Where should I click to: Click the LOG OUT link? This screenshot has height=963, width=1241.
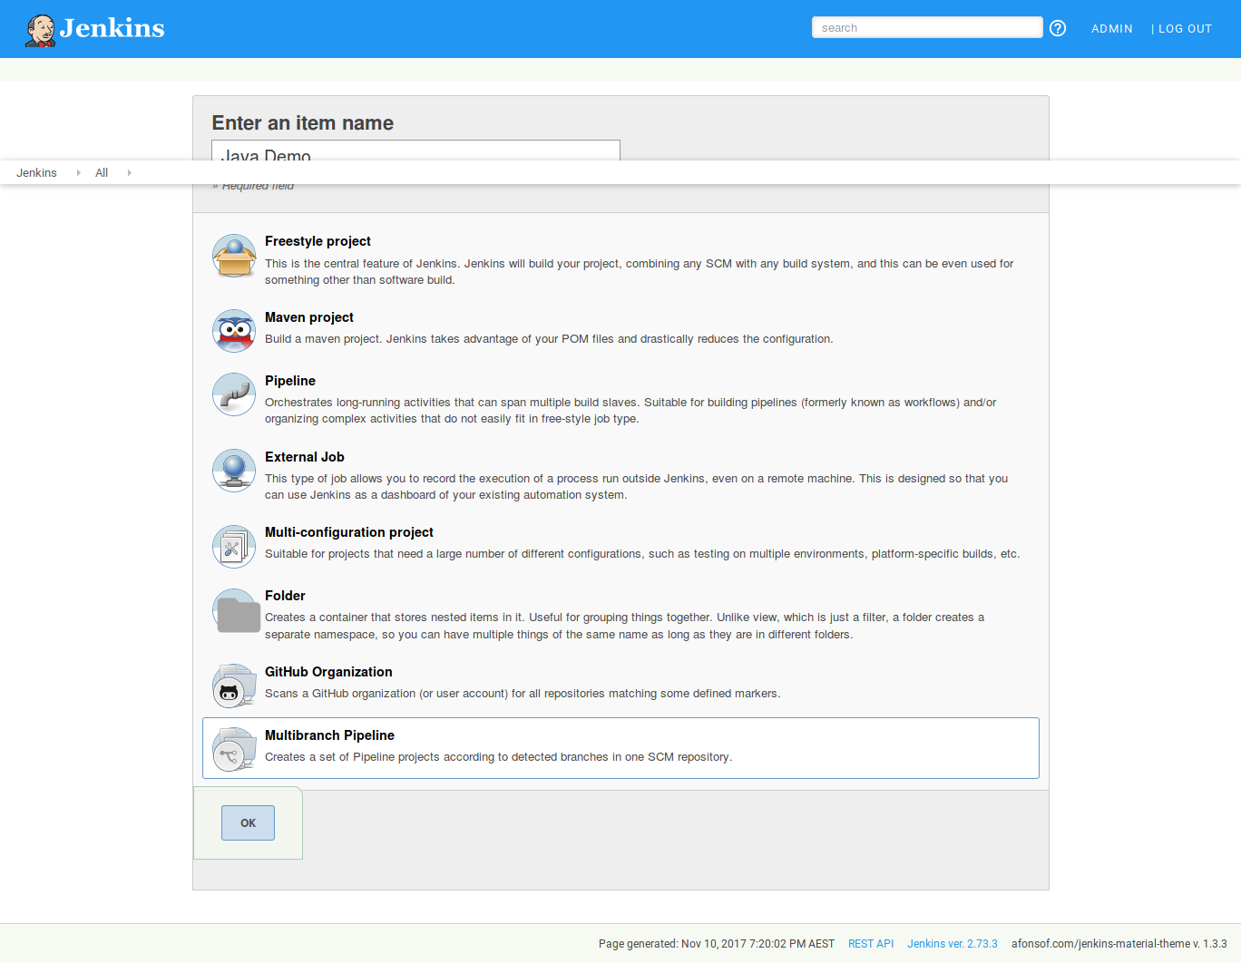coord(1184,29)
